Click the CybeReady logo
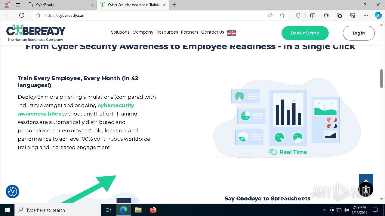This screenshot has height=216, width=385. 36,33
